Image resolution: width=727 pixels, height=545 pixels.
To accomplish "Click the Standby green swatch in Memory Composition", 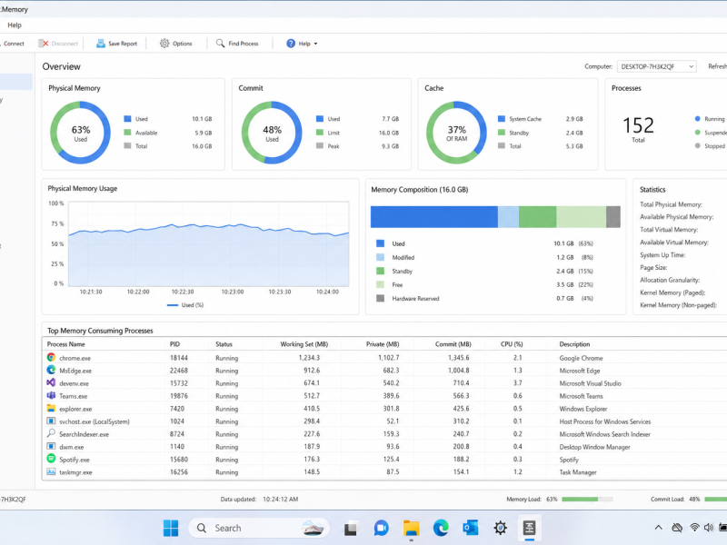I will 380,271.
